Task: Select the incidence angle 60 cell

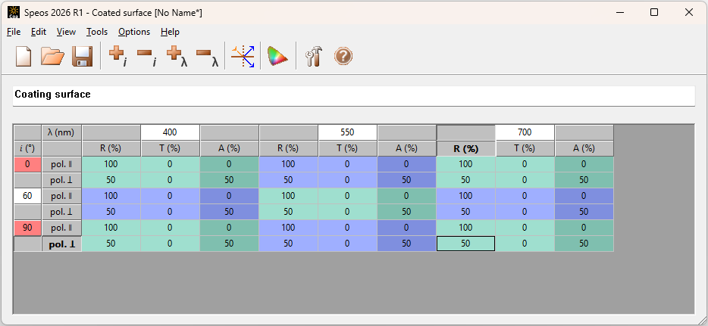Action: pos(27,196)
